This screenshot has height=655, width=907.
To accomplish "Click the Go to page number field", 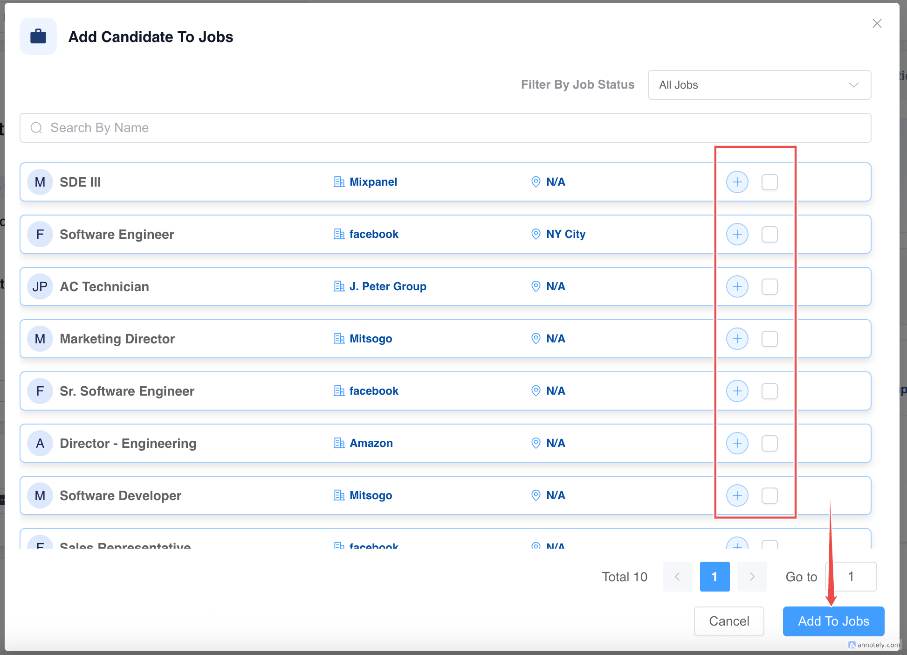I will (x=851, y=577).
